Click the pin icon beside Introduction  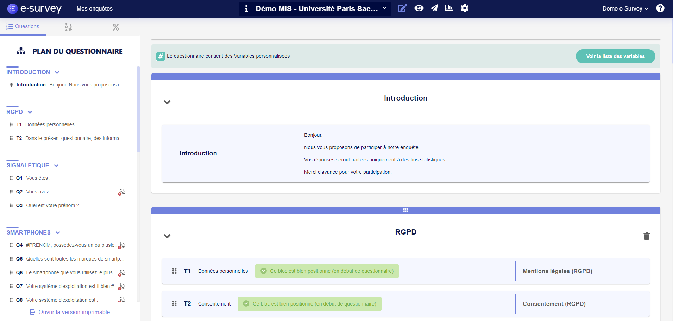pyautogui.click(x=11, y=84)
